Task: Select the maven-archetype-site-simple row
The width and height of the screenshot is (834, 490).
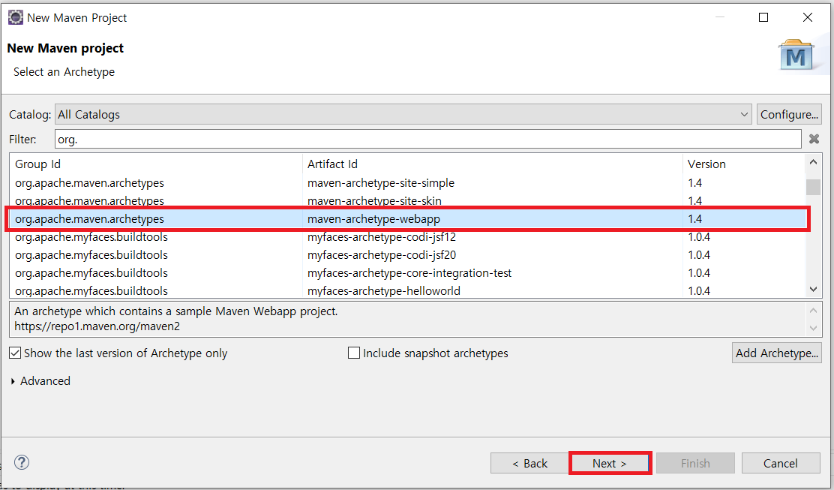Action: coord(408,183)
